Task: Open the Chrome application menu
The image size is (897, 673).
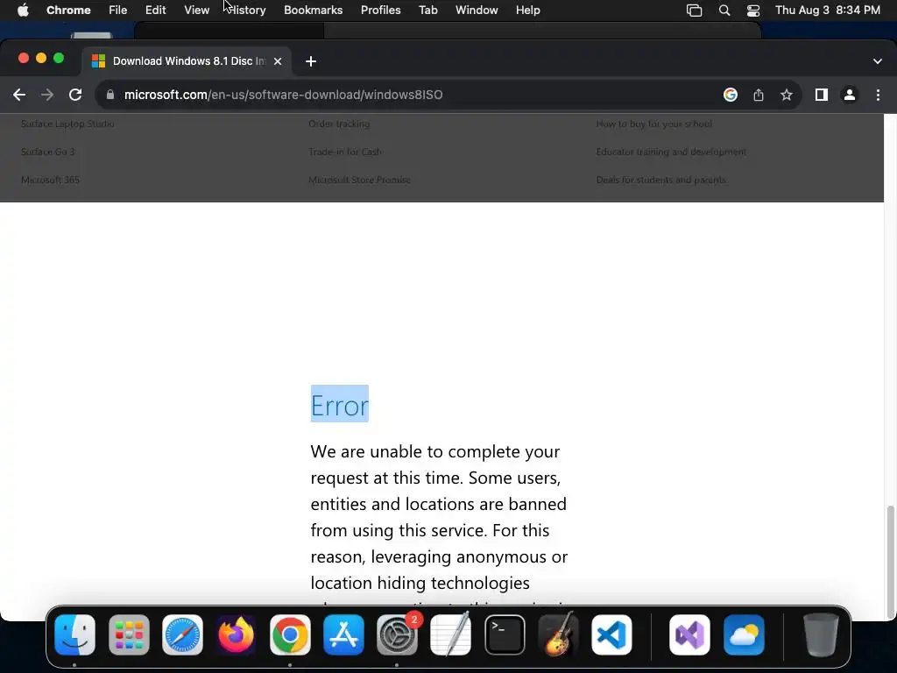Action: (68, 11)
